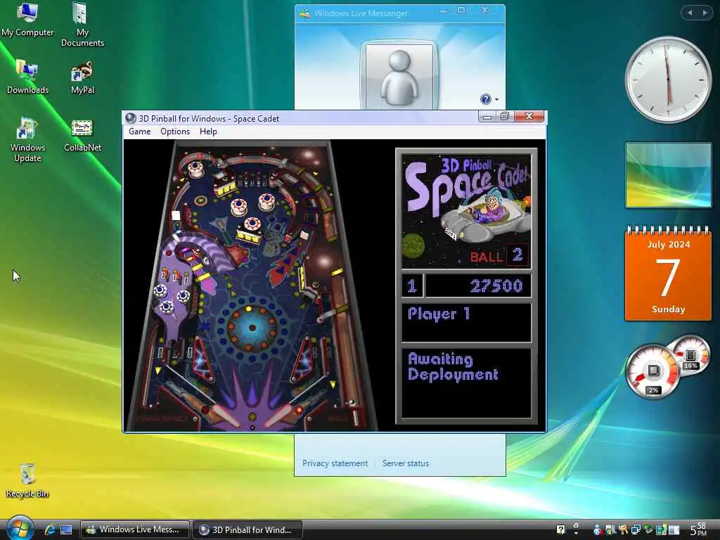Close the 3D Pinball window

529,116
